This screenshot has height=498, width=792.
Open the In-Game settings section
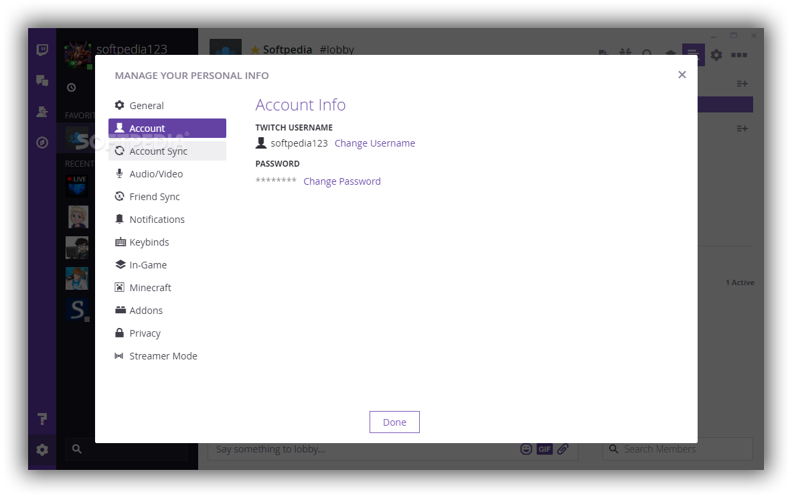click(x=167, y=264)
